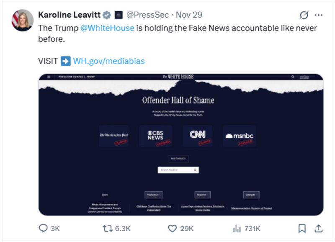Reply to Karoline Leavitt's post
Viewport: 335px width, 242px height.
click(x=43, y=228)
